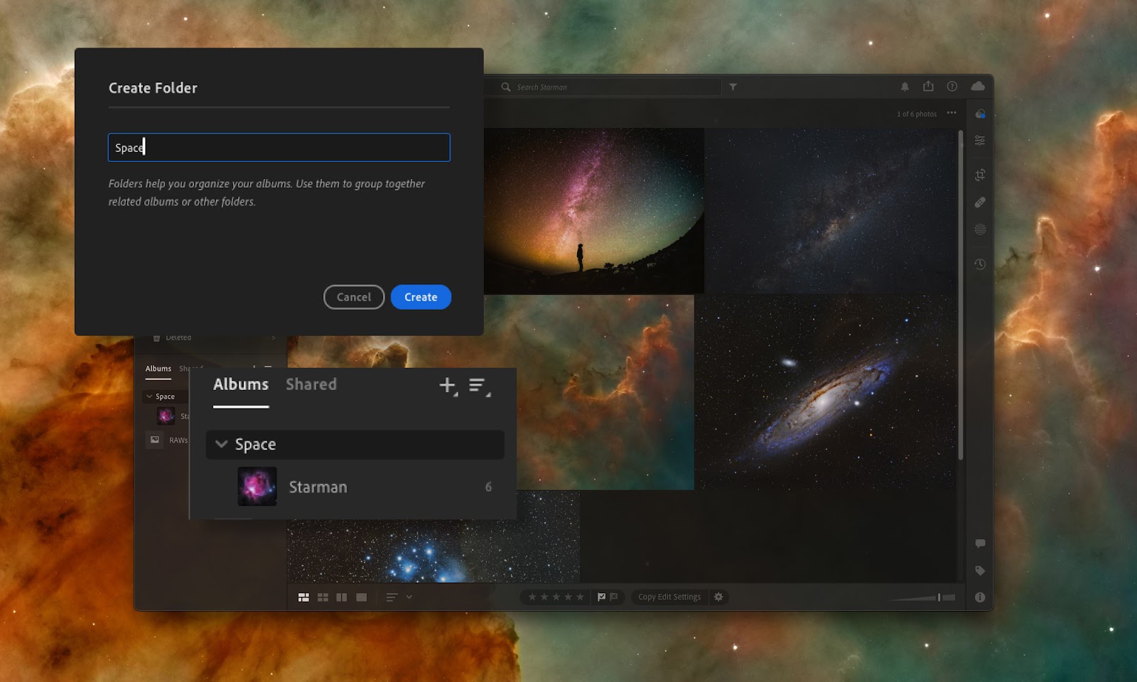Open the Masking tool
Screen dimensions: 1137x682
click(x=980, y=229)
